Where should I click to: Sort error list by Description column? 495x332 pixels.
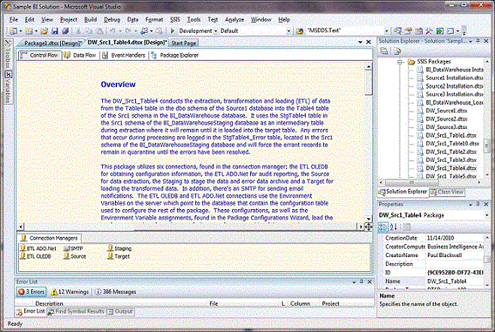(49, 304)
